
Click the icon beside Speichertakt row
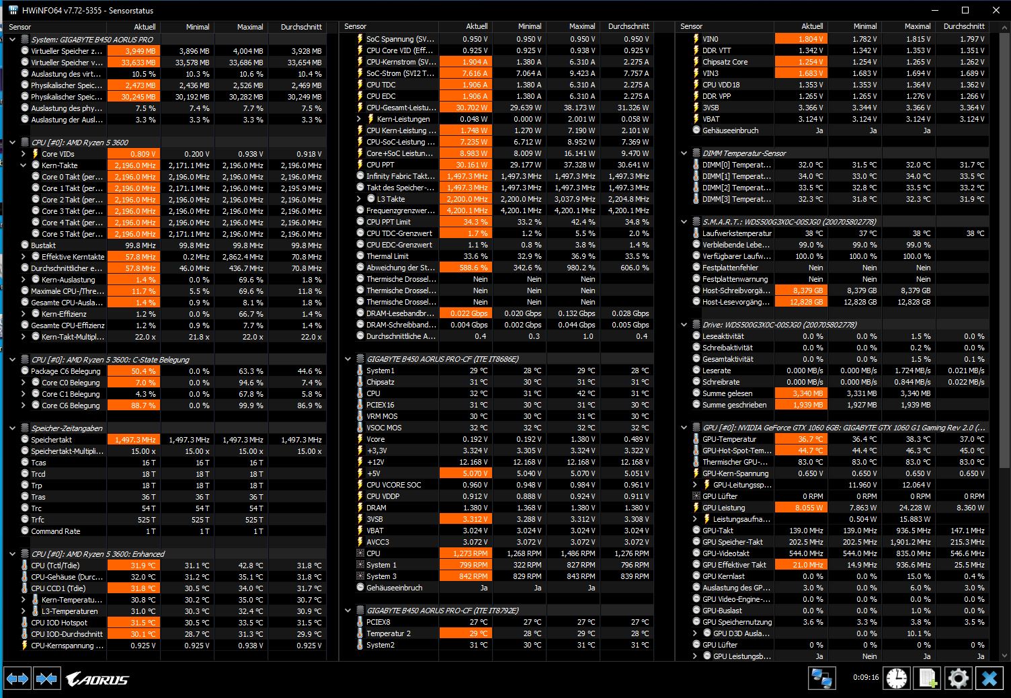tap(25, 440)
